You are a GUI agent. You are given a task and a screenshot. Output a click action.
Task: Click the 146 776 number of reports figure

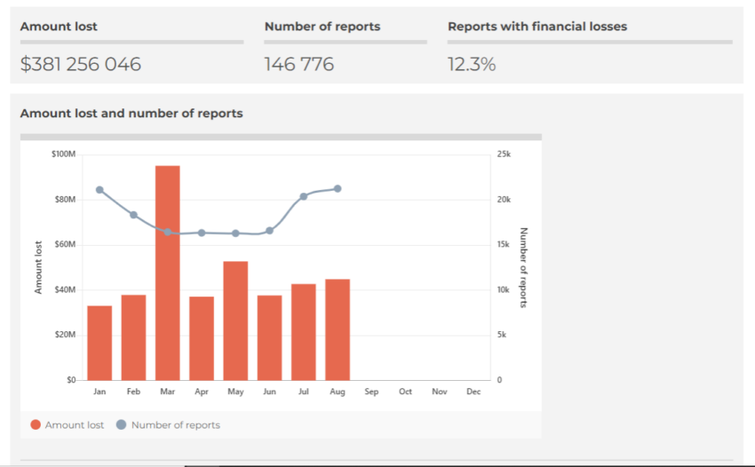[298, 64]
